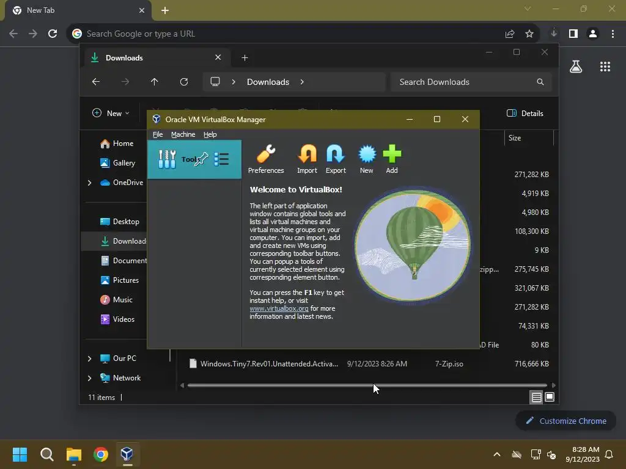Viewport: 626px width, 469px height.
Task: Click the horizontal scrollbar in Explorer
Action: (x=367, y=385)
